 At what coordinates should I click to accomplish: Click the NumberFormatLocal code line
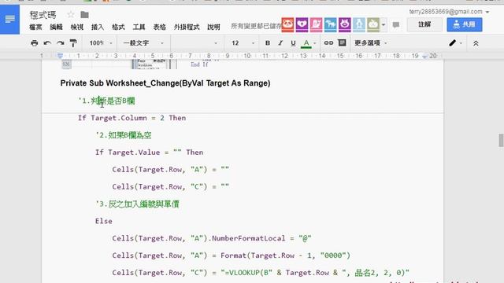[212, 238]
